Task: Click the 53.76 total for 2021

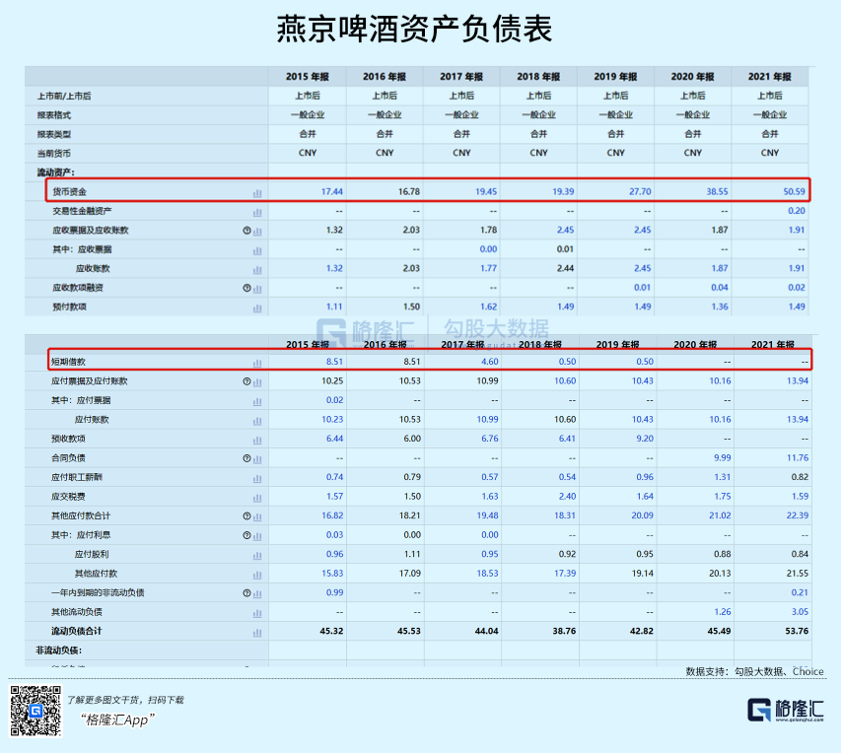Action: pos(797,631)
